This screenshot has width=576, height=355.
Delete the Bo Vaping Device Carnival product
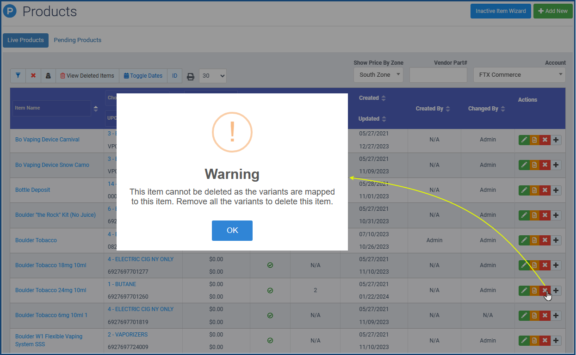click(x=545, y=140)
